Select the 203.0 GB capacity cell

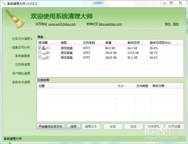[111, 53]
